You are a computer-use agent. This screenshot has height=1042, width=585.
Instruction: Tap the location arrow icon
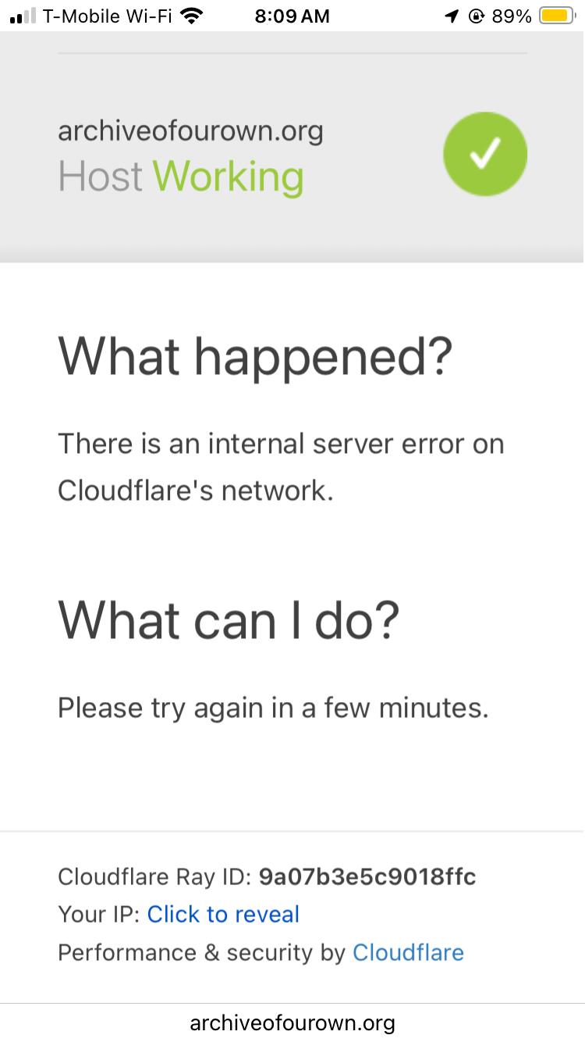coord(452,16)
